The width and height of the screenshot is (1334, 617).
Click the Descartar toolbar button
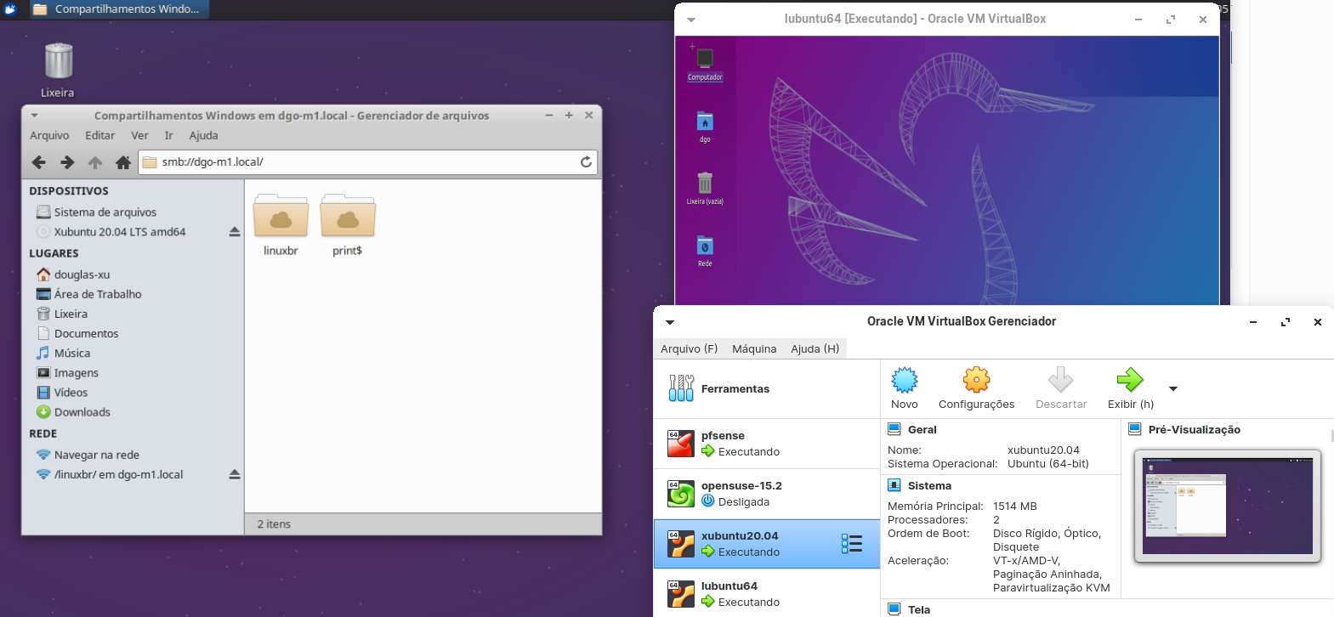pos(1061,388)
